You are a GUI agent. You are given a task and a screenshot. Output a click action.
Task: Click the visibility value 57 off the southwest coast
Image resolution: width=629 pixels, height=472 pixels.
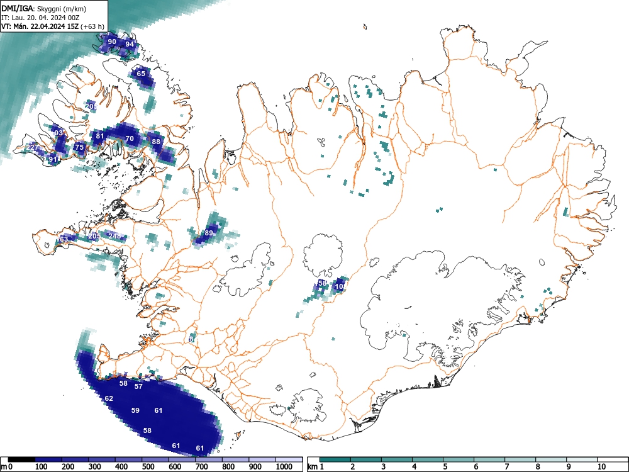[138, 386]
